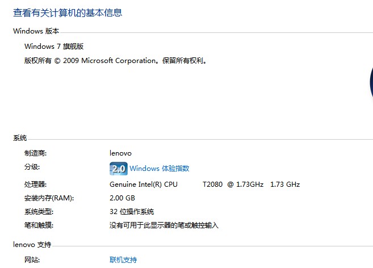Screen dimensions: 373x268
Task: Open the 联机支持 website link
Action: (x=123, y=259)
